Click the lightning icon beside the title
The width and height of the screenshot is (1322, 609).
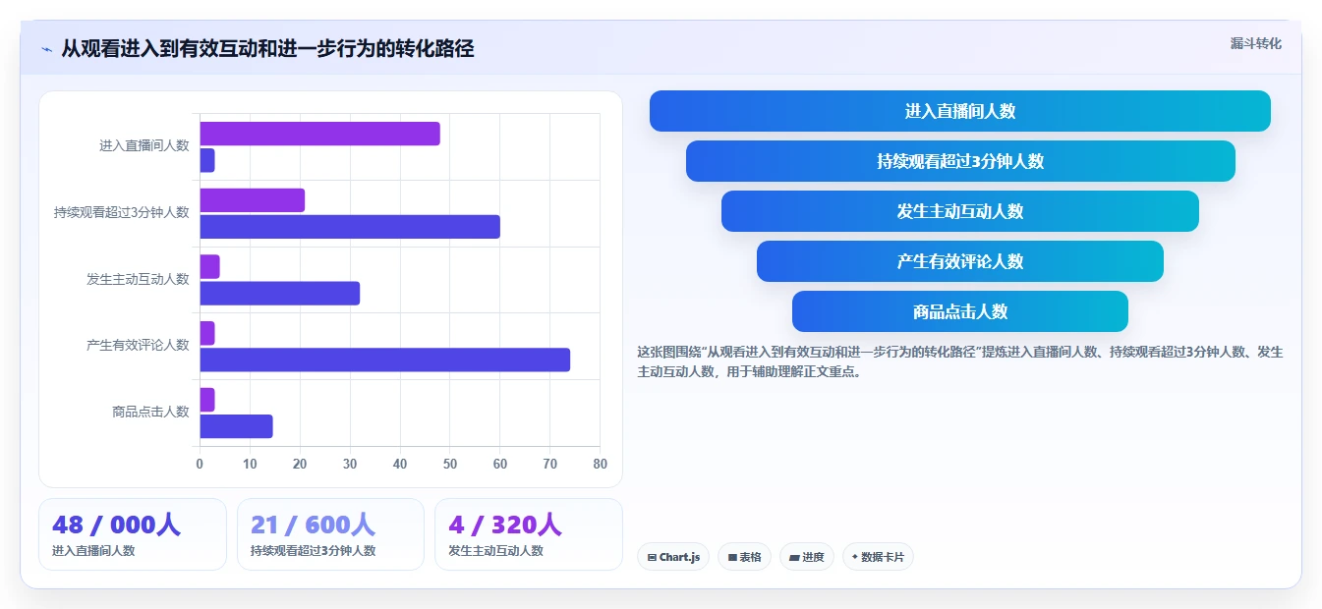(x=46, y=49)
